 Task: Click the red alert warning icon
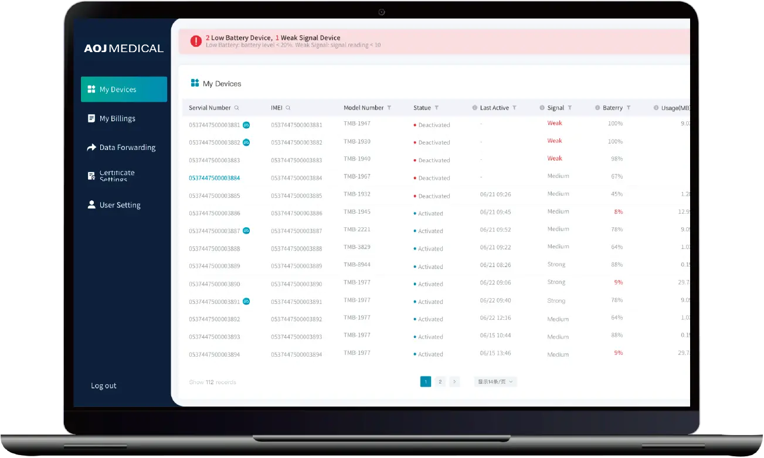coord(196,41)
